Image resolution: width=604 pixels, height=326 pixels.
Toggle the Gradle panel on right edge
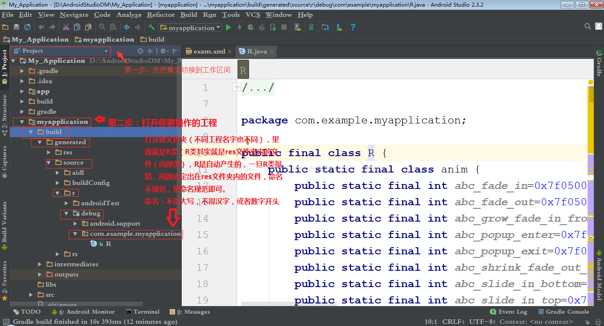[x=599, y=63]
